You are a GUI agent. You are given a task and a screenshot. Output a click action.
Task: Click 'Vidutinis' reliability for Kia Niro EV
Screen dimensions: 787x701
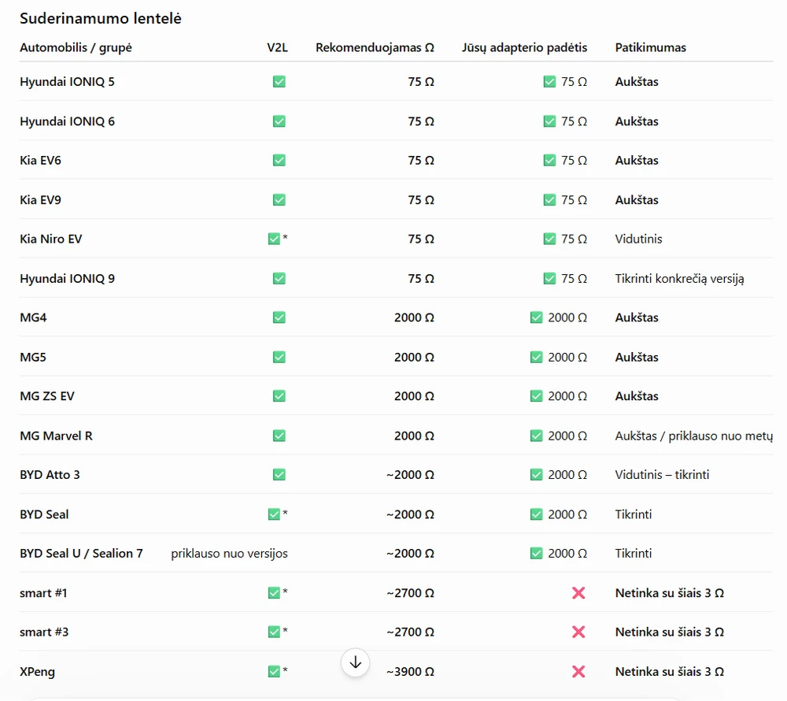pyautogui.click(x=638, y=239)
